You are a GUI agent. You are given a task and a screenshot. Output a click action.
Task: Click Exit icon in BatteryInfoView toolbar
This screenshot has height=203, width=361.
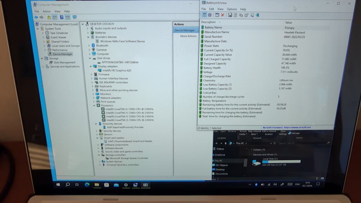(x=257, y=15)
